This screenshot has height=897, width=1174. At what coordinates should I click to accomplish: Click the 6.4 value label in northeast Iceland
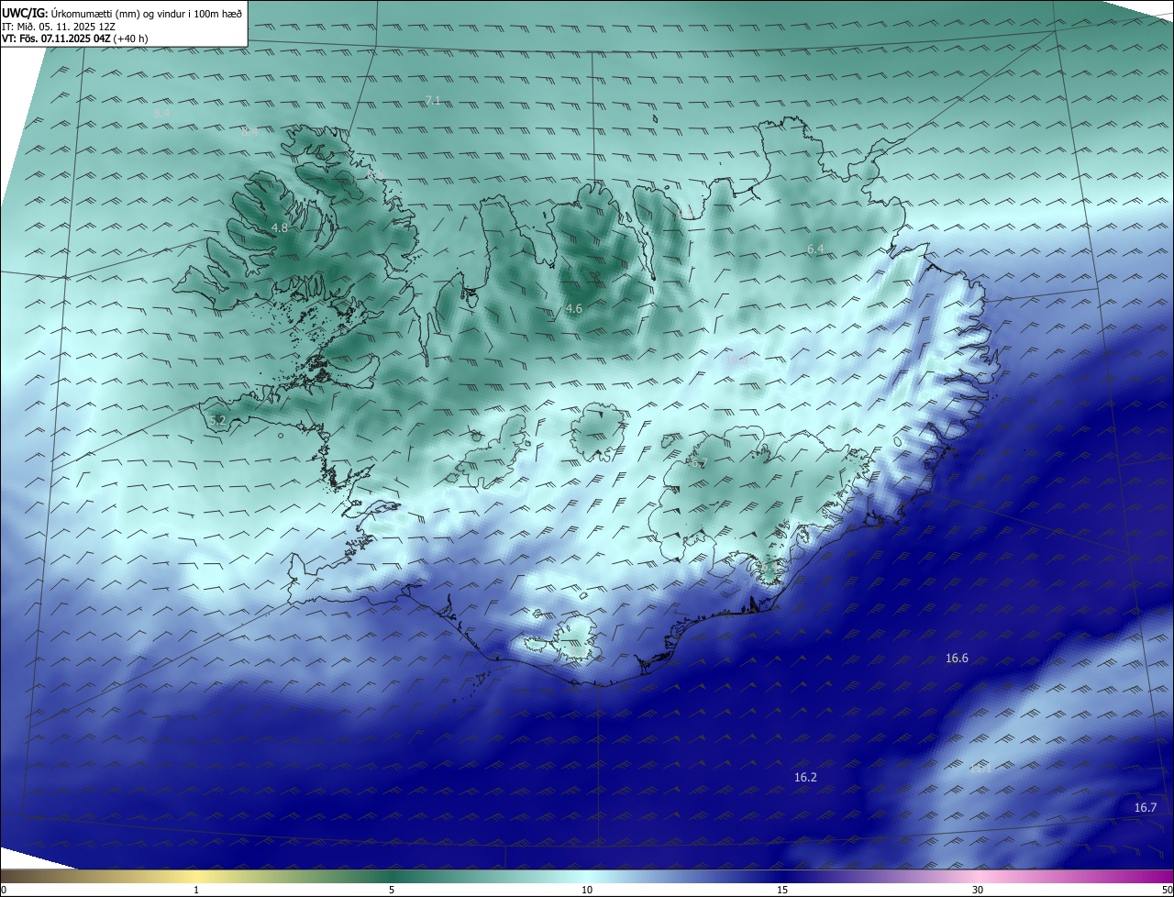tap(815, 249)
